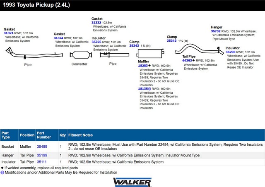The height and width of the screenshot is (187, 265).
Task: Click the "Do Not Reuse OE Insulator" note
Action: click(240, 65)
